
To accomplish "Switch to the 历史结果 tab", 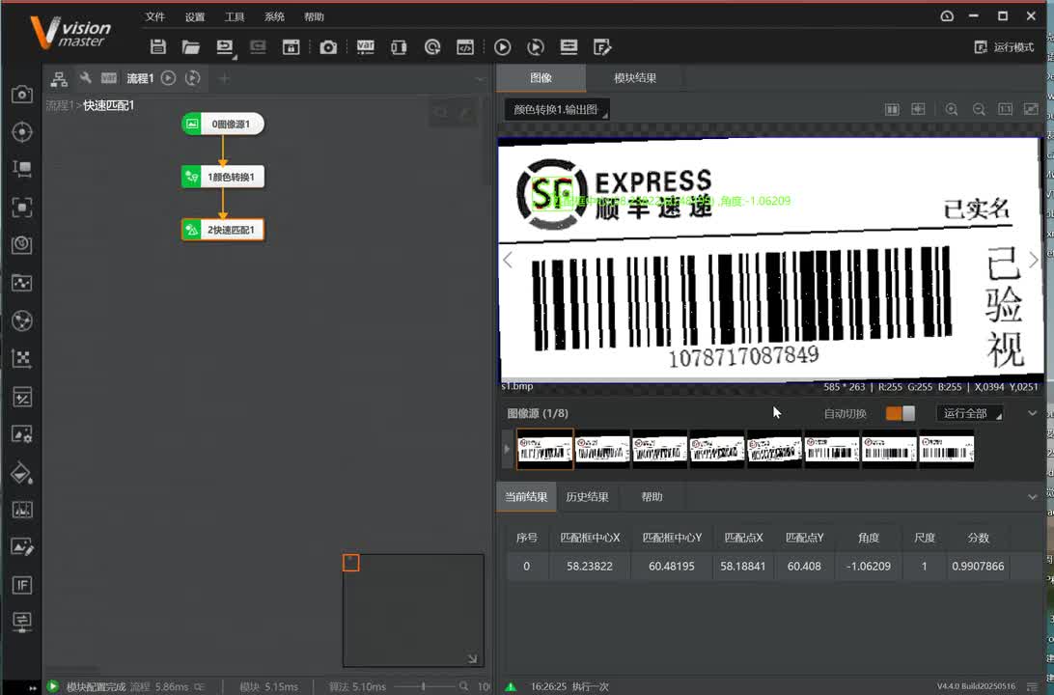I will click(587, 497).
